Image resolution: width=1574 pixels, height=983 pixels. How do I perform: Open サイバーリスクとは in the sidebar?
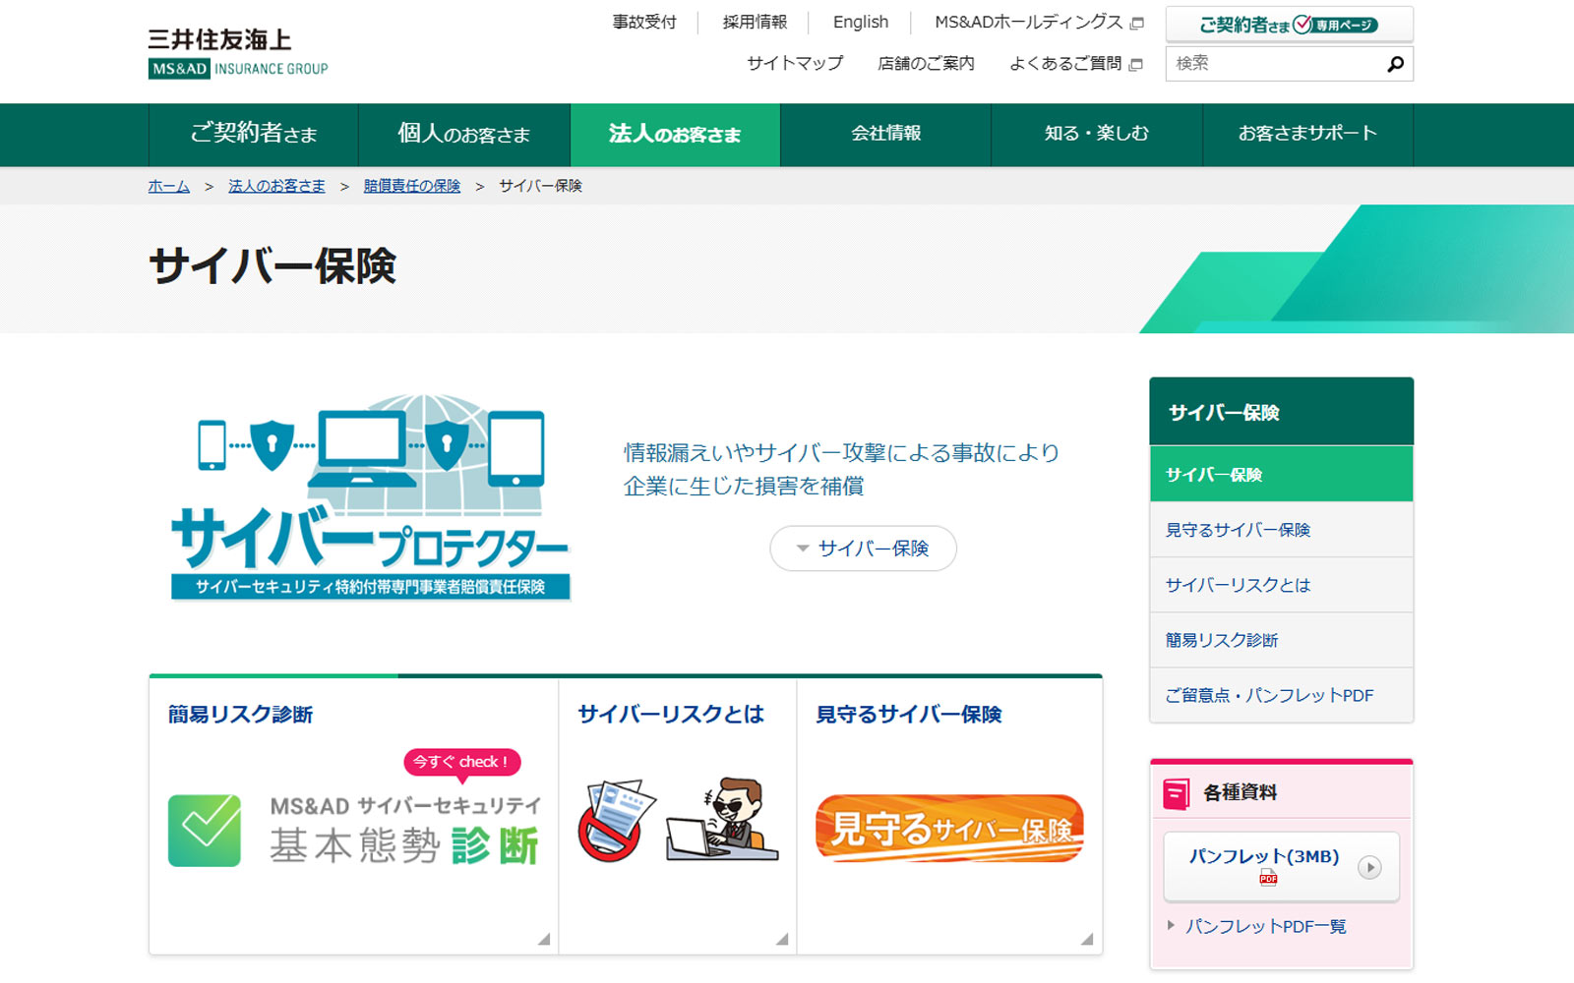1281,585
